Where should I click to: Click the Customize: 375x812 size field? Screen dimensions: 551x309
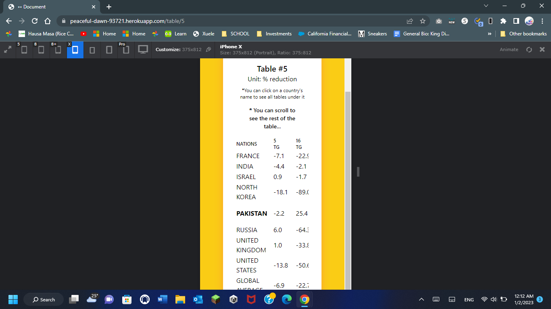[x=178, y=49]
